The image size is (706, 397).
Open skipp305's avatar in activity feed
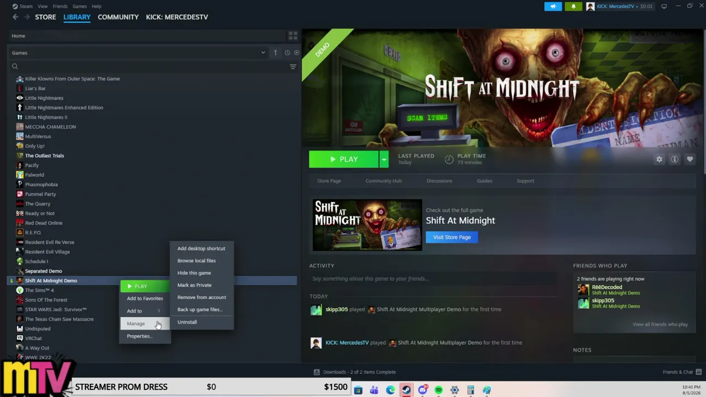[316, 310]
